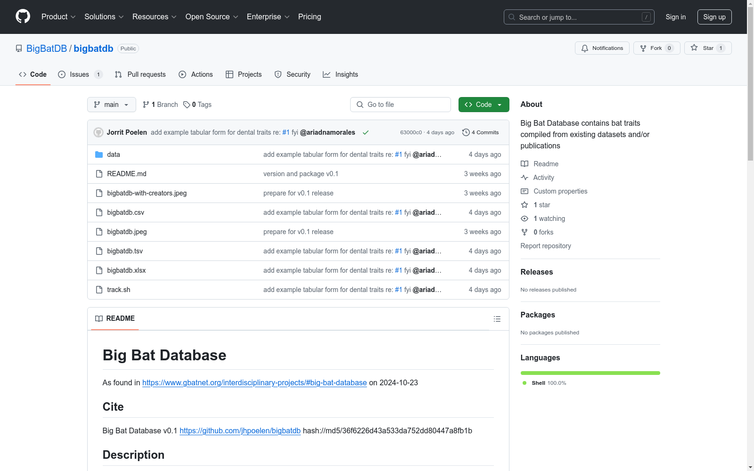Image resolution: width=754 pixels, height=471 pixels.
Task: Click the green commit status checkmark
Action: click(366, 132)
